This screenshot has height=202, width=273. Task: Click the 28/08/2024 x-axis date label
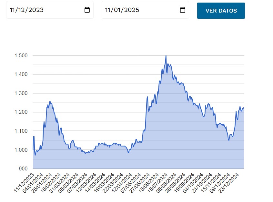coord(175,183)
